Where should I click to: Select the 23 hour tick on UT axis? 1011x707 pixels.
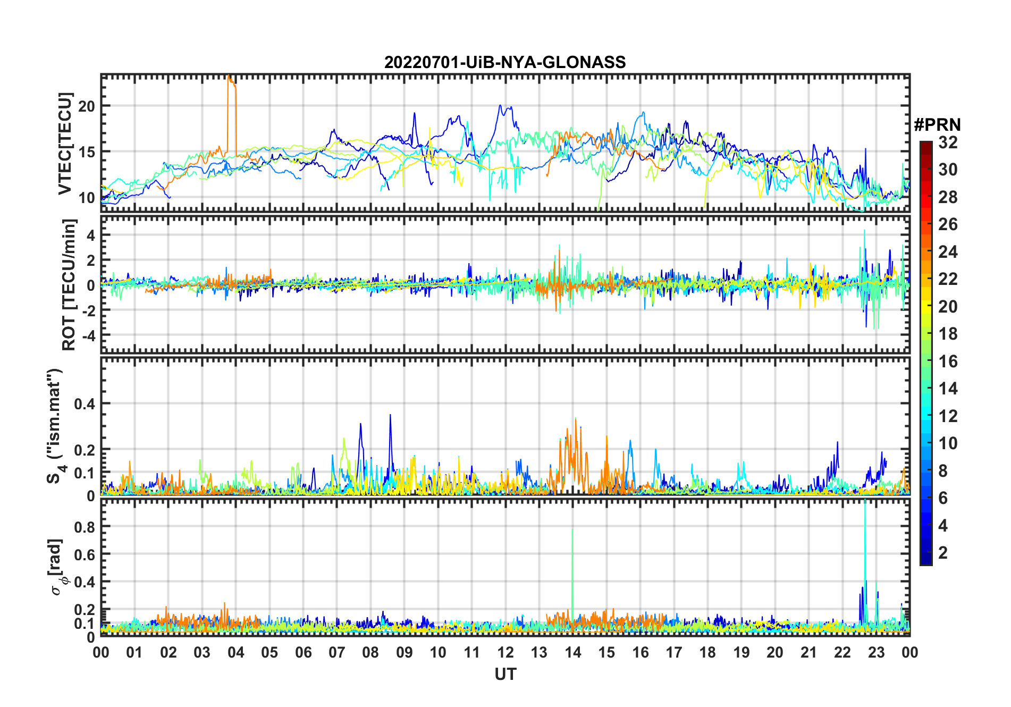(x=876, y=652)
